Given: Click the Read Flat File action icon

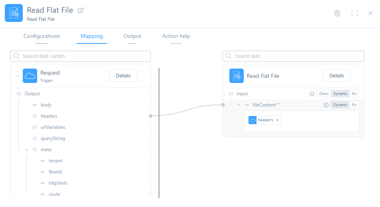Looking at the screenshot, I should pos(237,76).
